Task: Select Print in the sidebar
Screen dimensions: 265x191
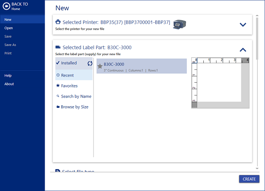Action: [8, 53]
